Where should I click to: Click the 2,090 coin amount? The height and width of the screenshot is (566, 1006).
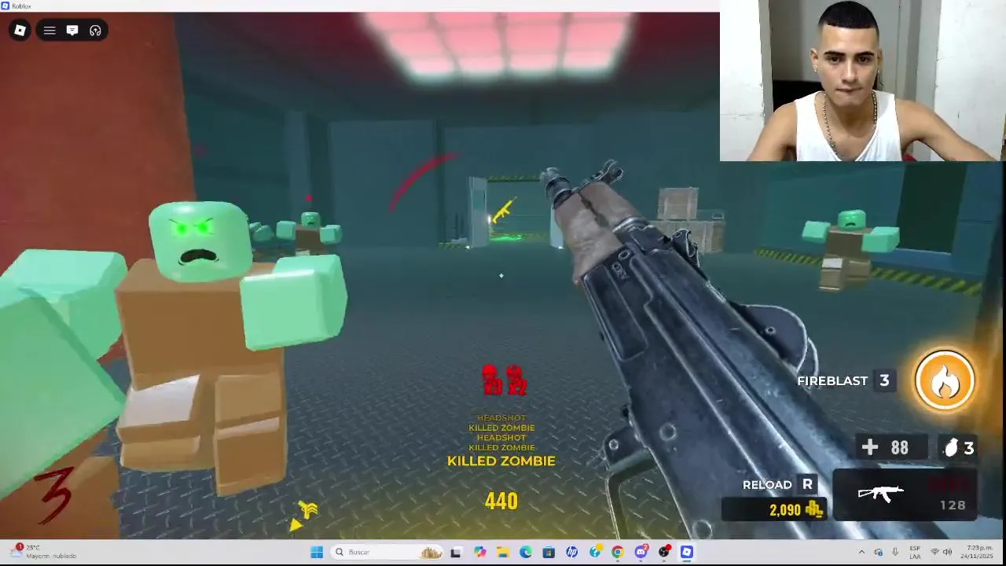click(x=785, y=510)
